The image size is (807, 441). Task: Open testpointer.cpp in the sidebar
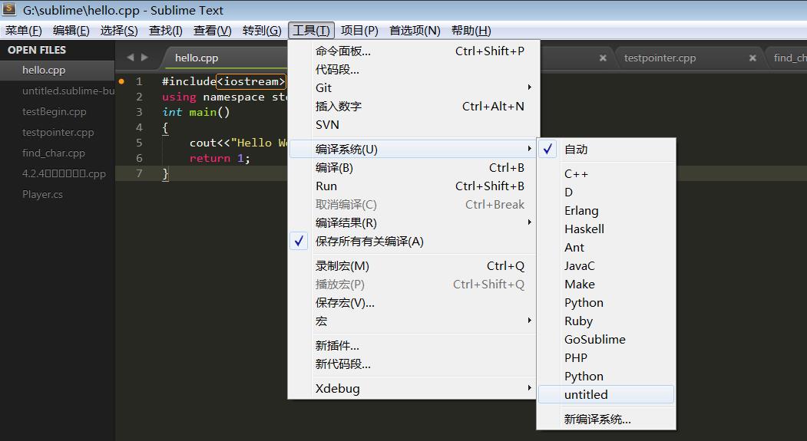coord(57,132)
